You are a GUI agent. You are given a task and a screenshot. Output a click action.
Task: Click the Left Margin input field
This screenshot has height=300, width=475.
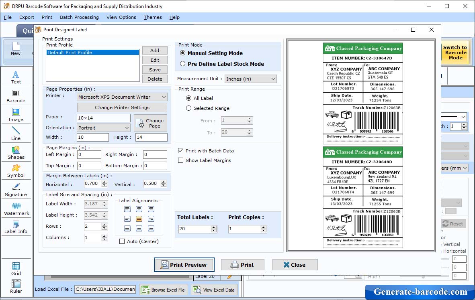[89, 154]
